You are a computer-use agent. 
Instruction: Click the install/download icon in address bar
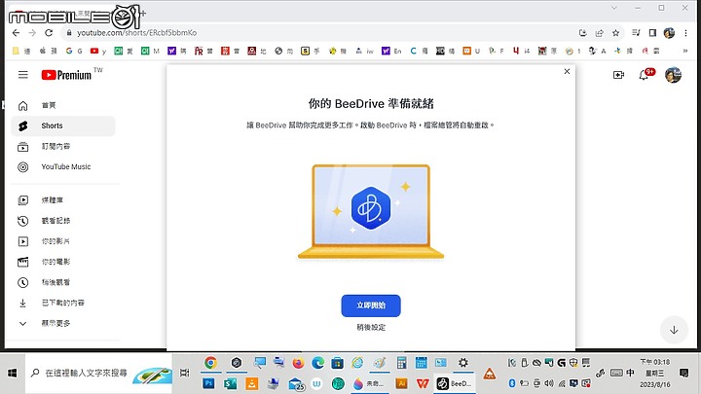582,33
